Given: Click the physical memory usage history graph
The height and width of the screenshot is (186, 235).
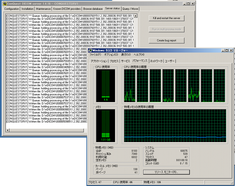Looking at the screenshot, I should coord(175,125).
